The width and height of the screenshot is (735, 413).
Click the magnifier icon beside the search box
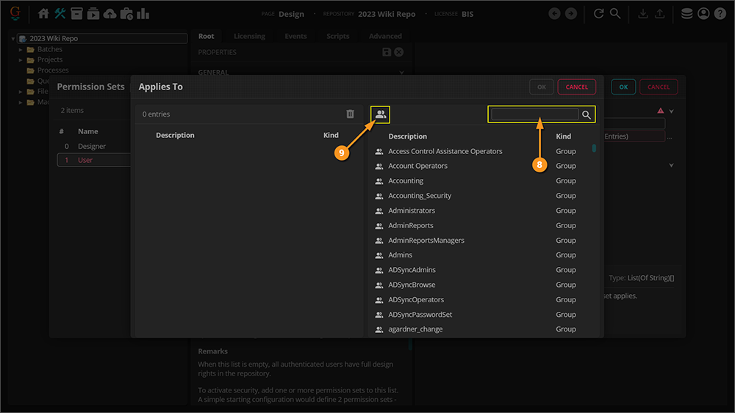[587, 115]
